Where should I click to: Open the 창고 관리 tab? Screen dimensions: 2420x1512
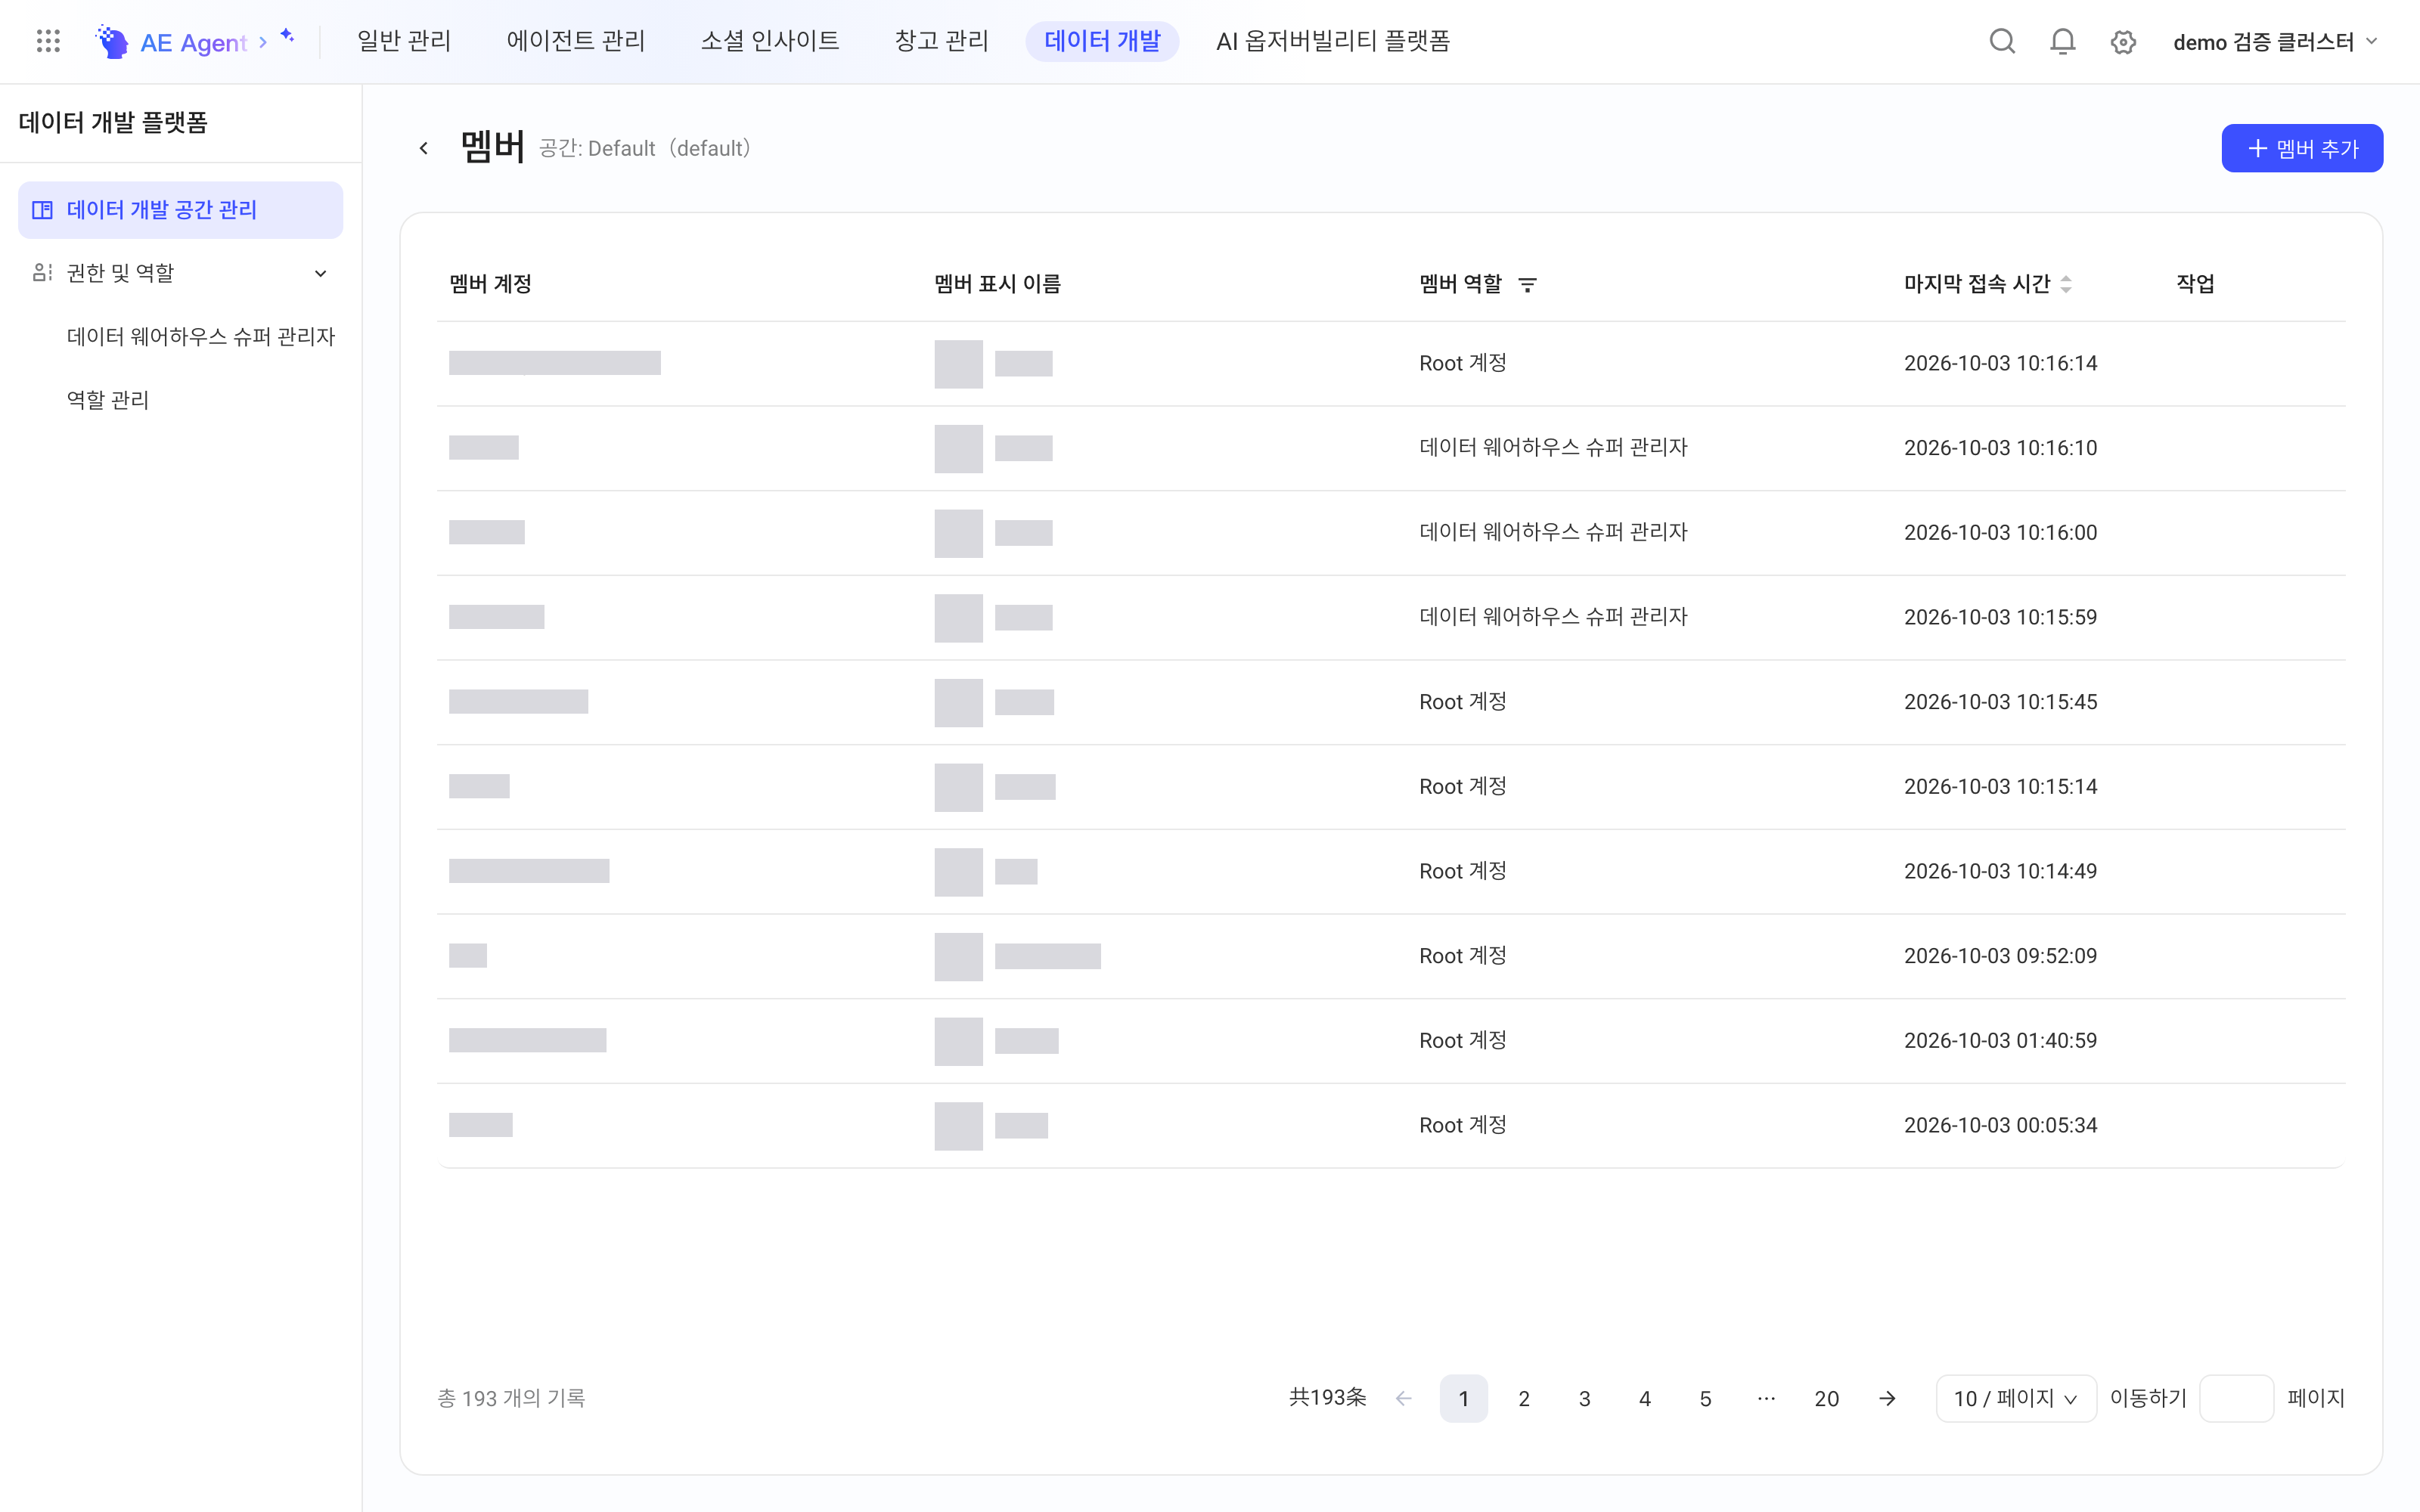[941, 41]
